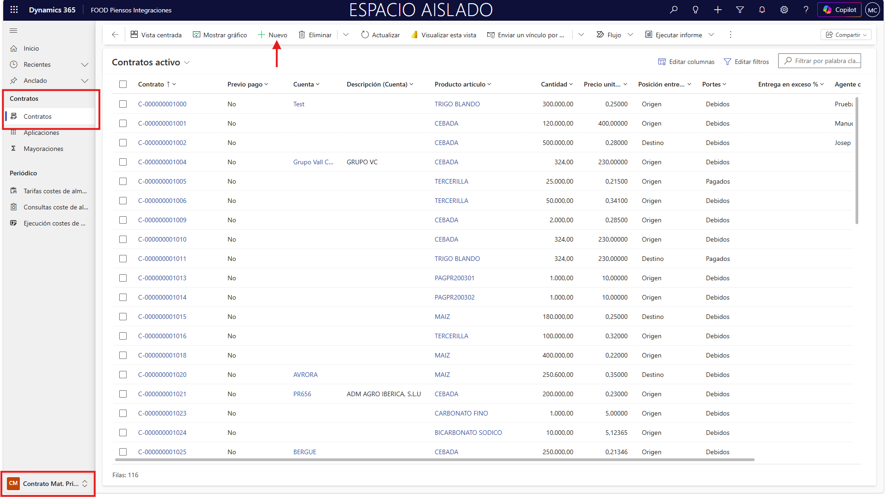
Task: Select Tarifas costes de alm... sidebar item
Action: tap(55, 191)
